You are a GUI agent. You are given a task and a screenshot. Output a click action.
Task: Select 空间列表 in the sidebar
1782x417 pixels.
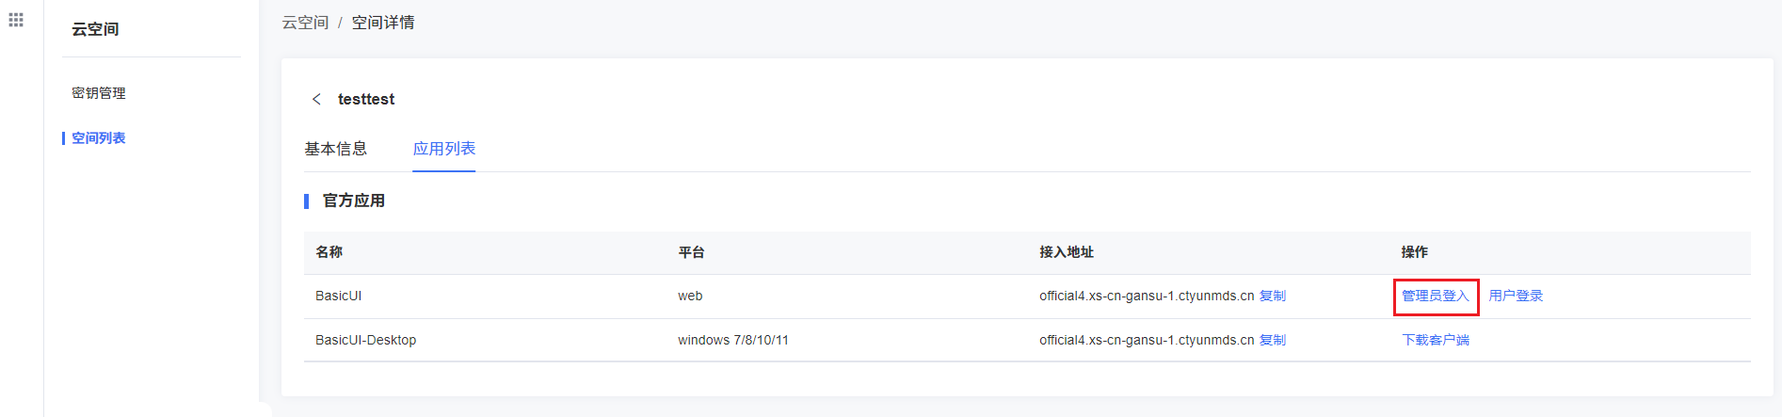pos(99,137)
